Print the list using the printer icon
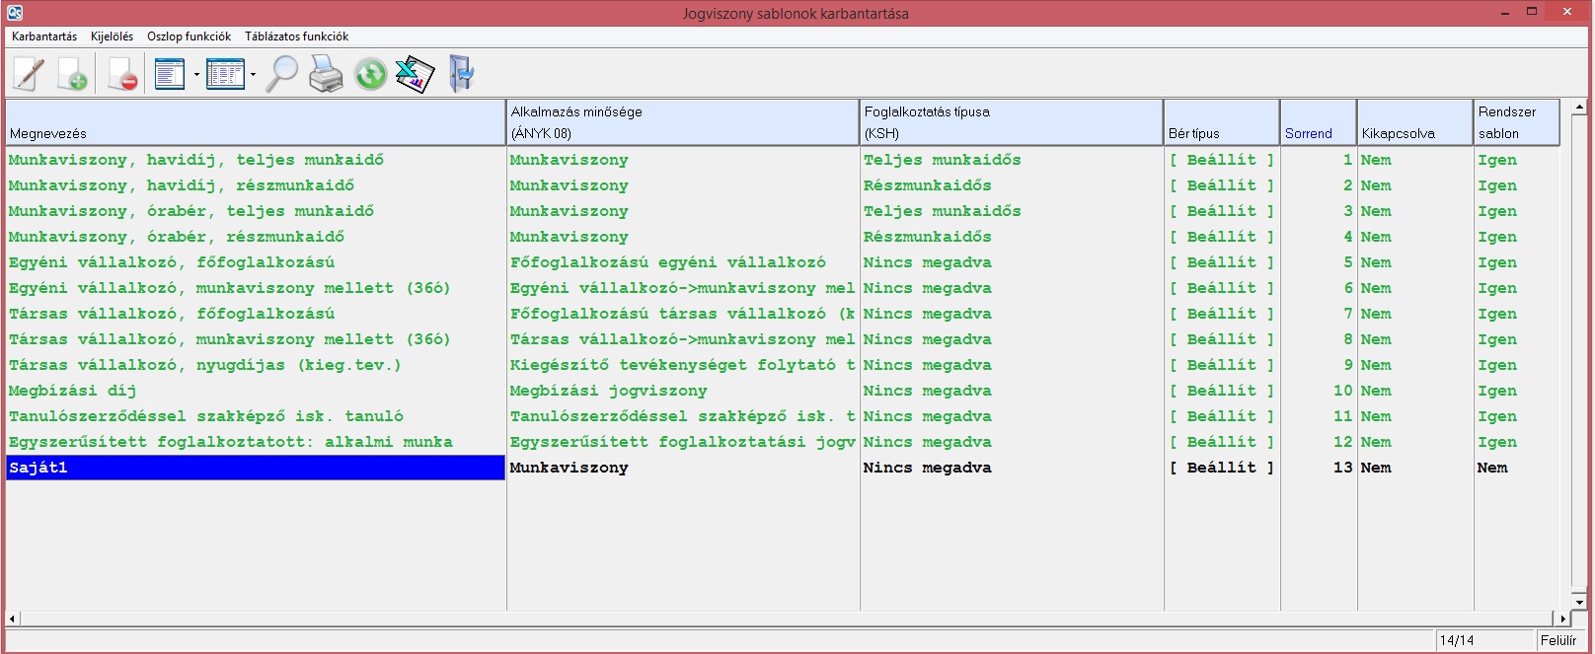 click(x=326, y=74)
